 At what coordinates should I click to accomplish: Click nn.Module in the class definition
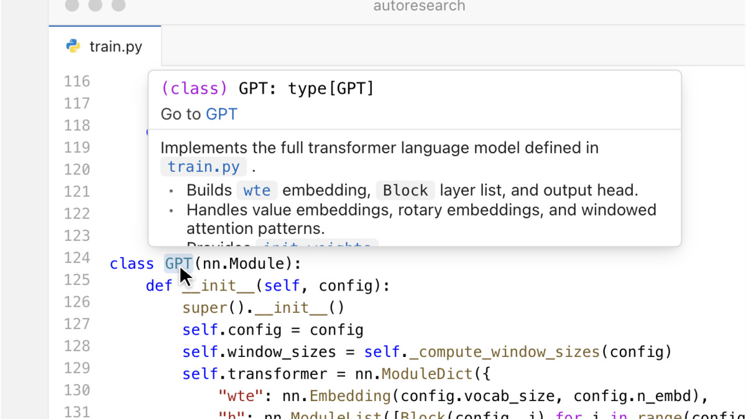point(244,264)
